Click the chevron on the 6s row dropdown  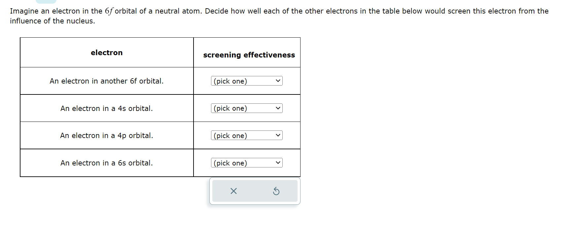click(x=278, y=162)
